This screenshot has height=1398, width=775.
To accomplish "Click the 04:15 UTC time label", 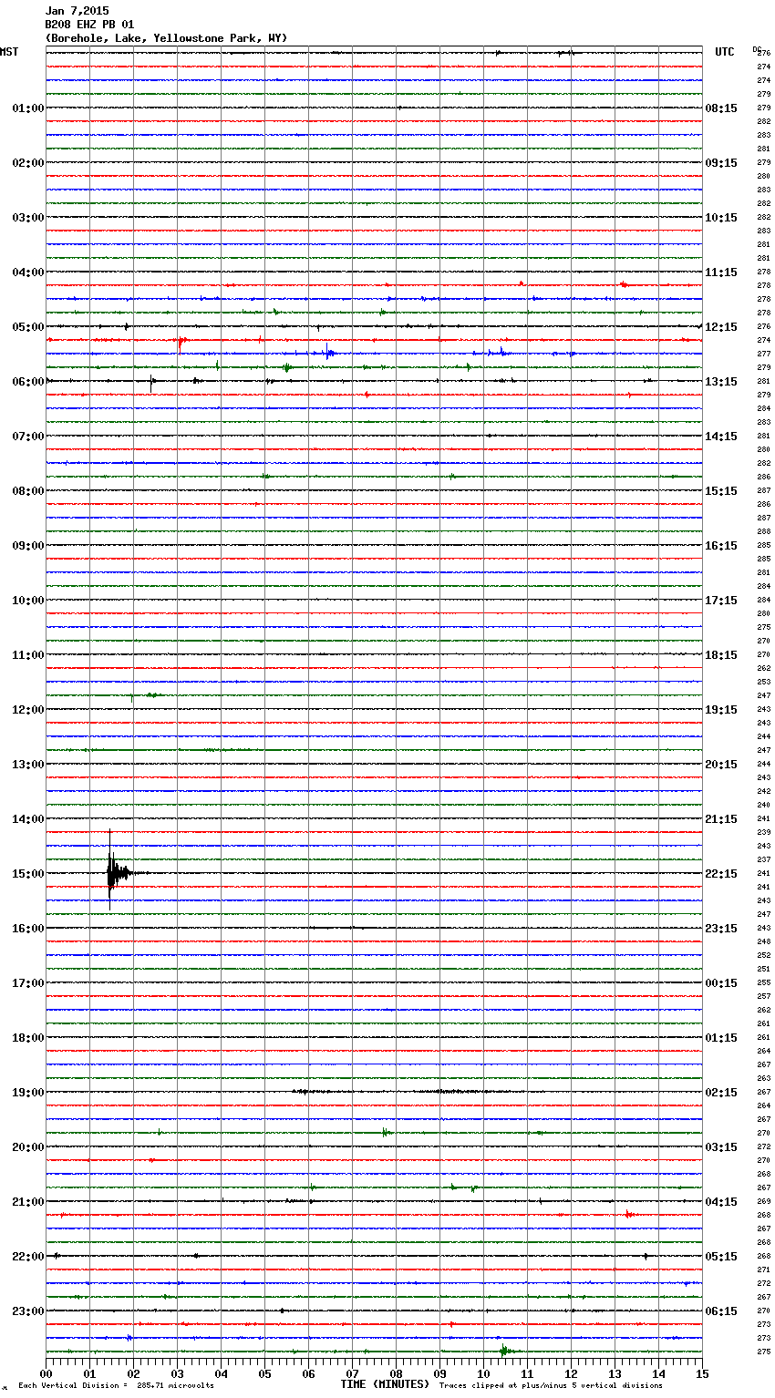I will [721, 1202].
